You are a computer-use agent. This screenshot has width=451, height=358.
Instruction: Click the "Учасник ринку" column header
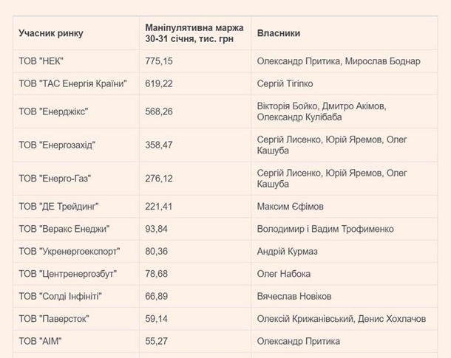[51, 33]
